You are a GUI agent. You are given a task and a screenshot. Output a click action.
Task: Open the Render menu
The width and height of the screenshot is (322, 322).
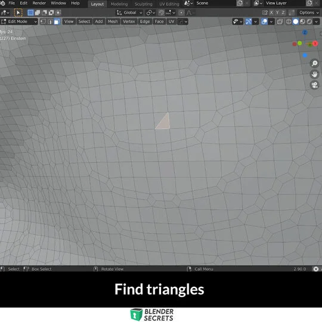pos(39,3)
